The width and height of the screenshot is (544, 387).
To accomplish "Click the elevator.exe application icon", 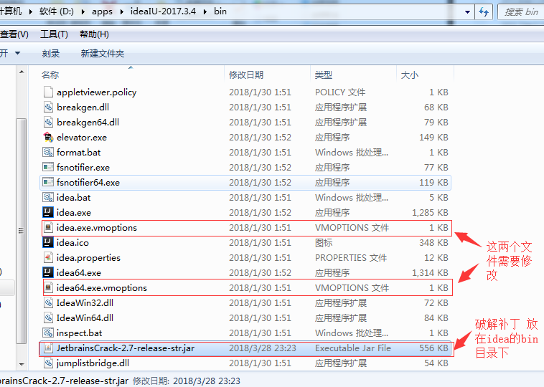I will click(x=48, y=137).
